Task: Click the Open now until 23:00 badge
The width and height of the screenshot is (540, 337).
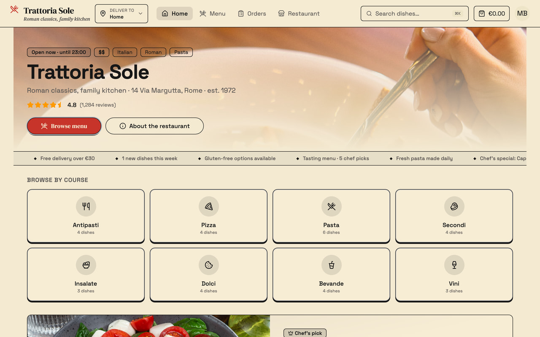Action: coord(59,52)
